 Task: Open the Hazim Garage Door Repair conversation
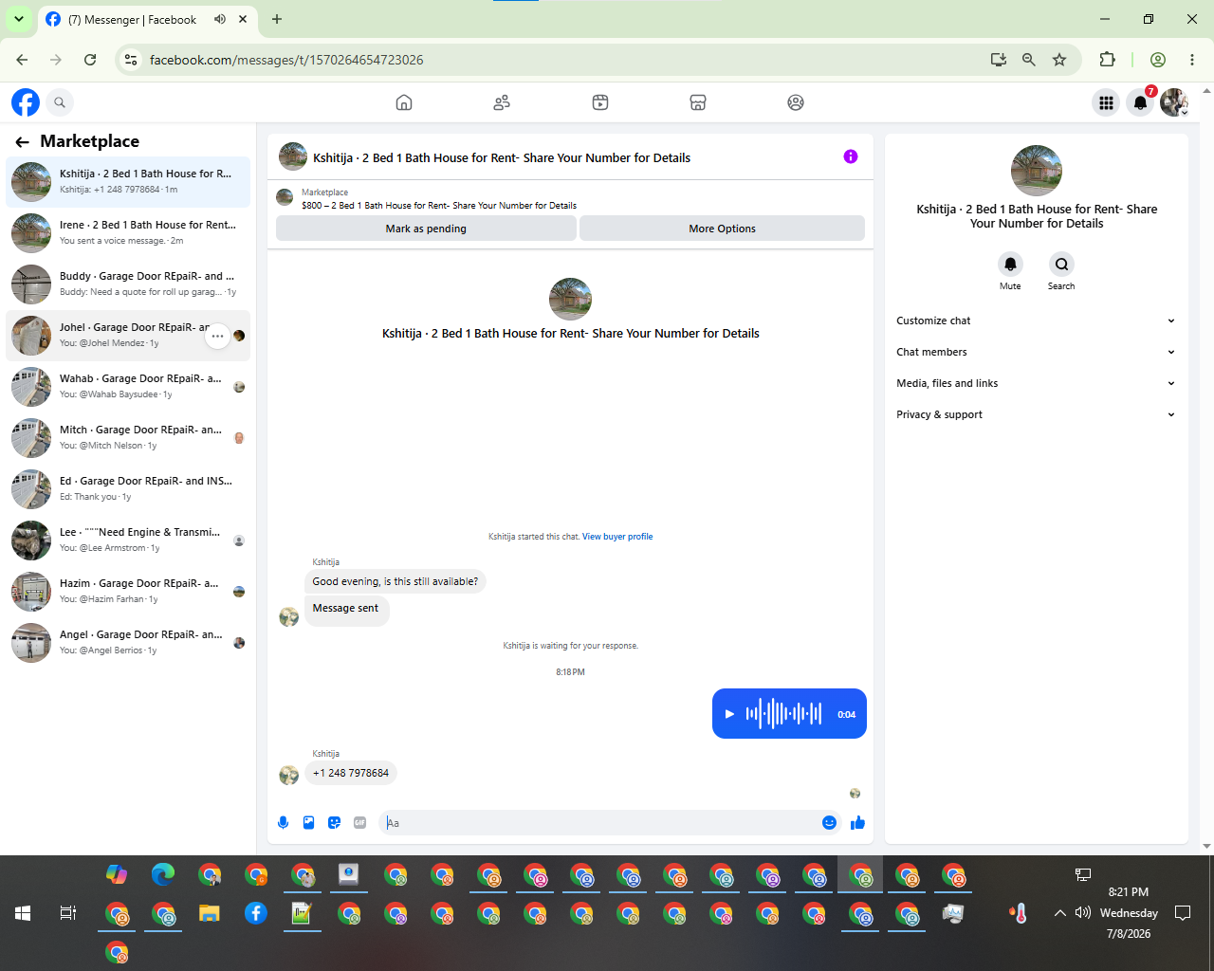coord(128,591)
